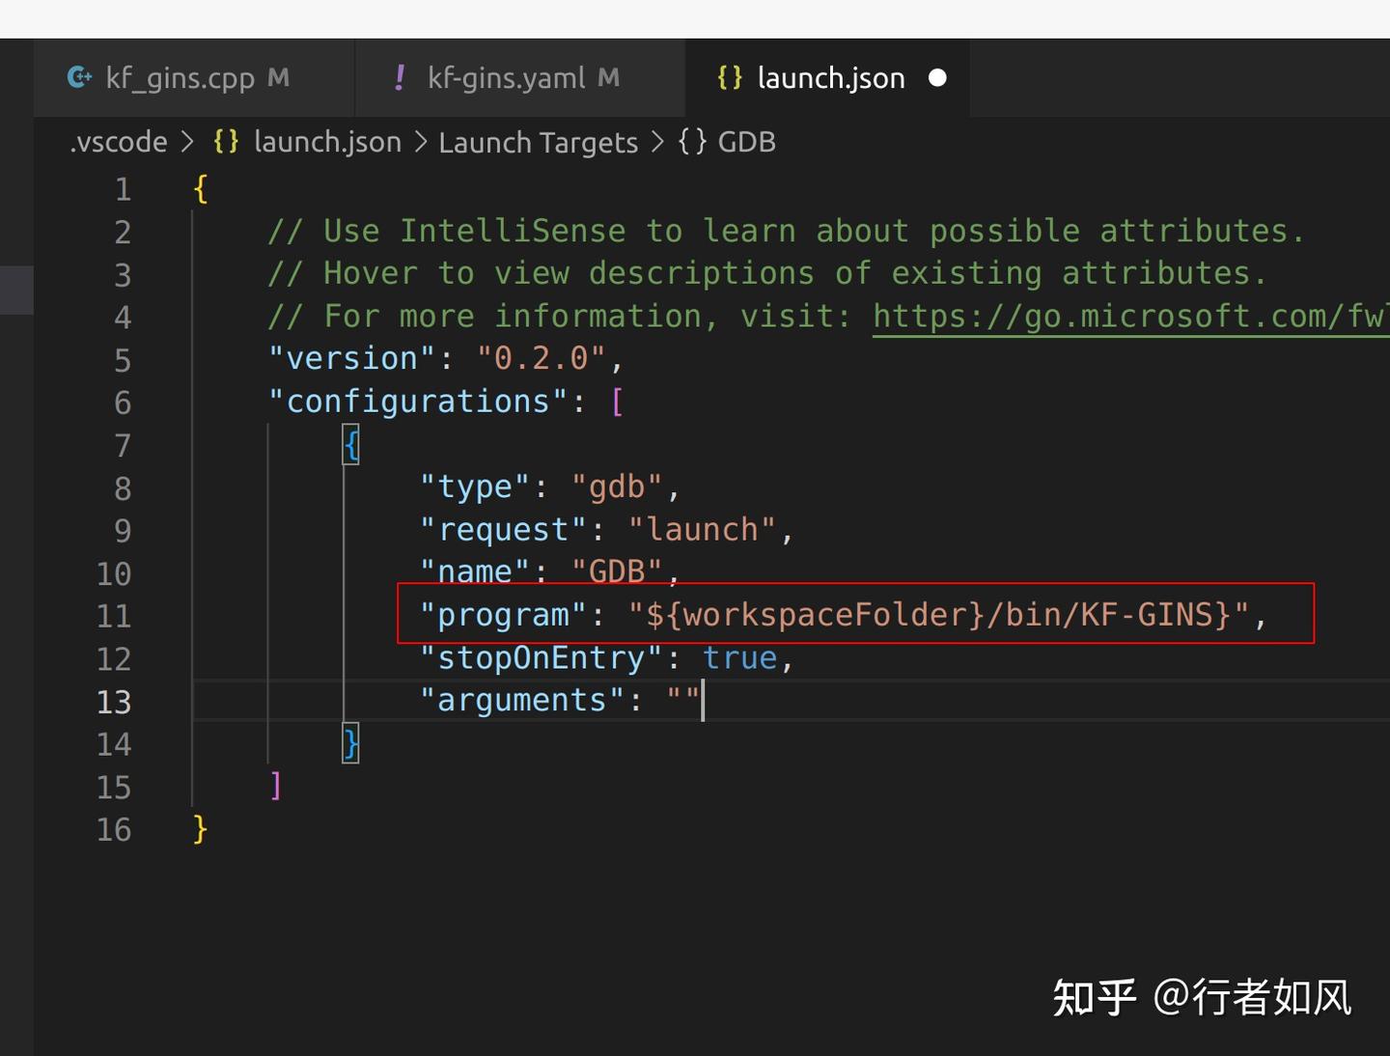Expand the launch.json breadcrumb item
Screen dimensions: 1390x1056
click(327, 142)
